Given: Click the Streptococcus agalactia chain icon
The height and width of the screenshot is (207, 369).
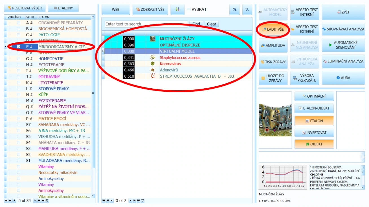Looking at the screenshot, I should tap(153, 76).
